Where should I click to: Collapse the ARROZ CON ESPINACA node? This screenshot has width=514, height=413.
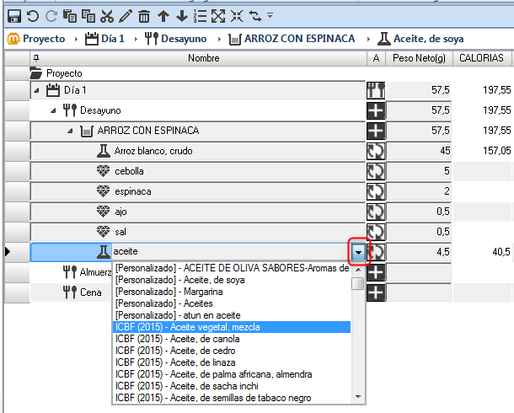(x=70, y=131)
